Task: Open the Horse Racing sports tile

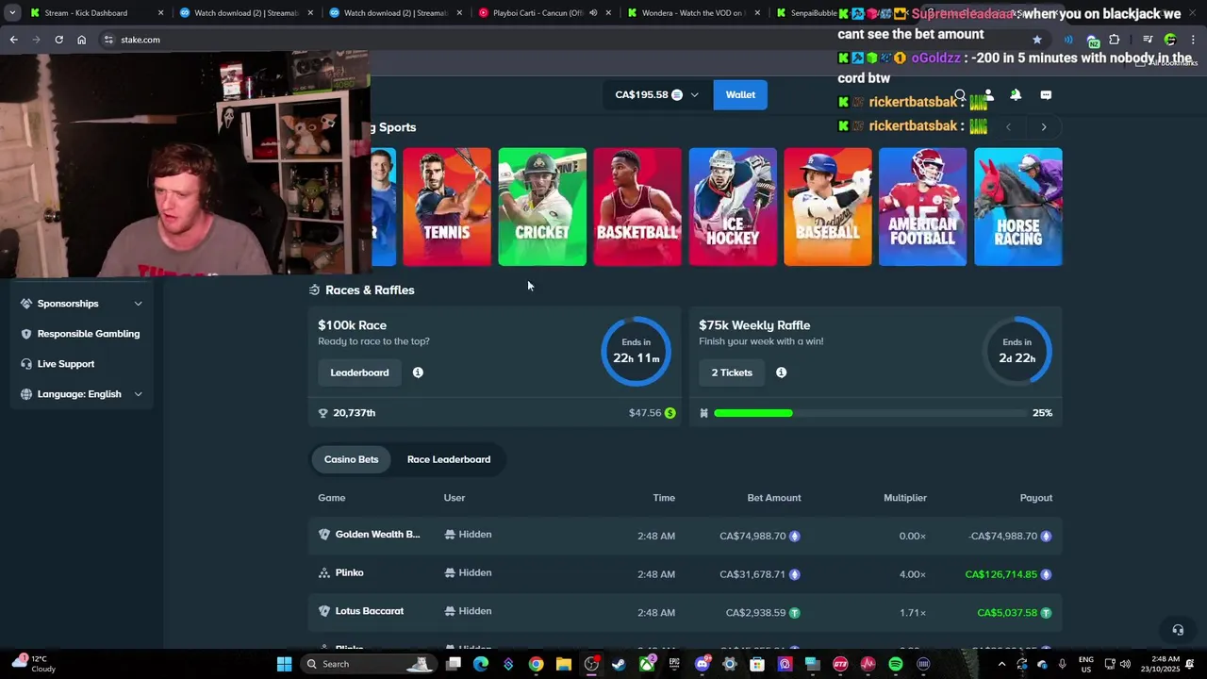Action: pyautogui.click(x=1018, y=207)
